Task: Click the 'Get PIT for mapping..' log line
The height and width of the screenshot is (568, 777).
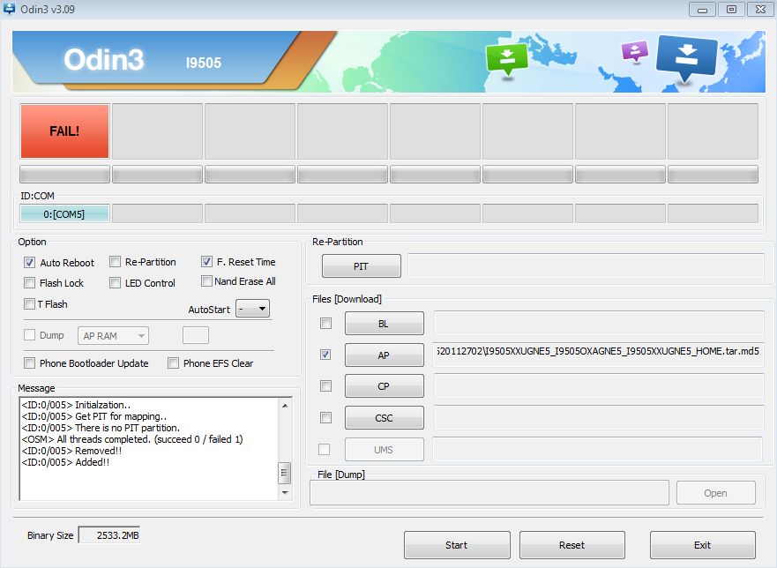Action: 94,416
